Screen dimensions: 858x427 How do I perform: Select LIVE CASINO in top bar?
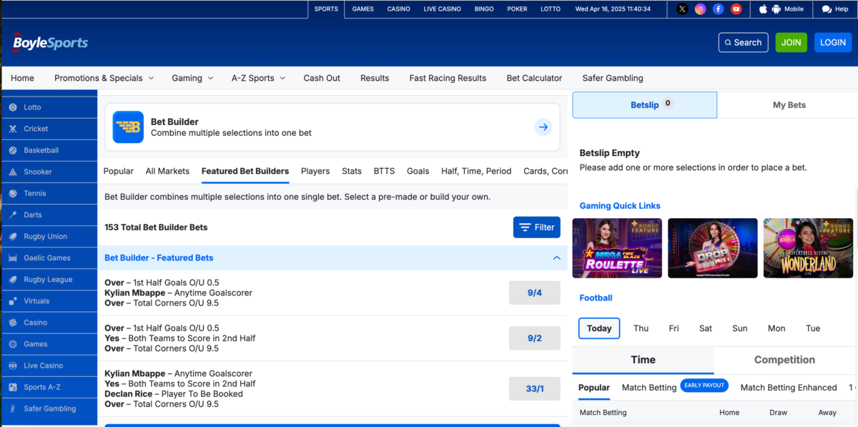[442, 9]
